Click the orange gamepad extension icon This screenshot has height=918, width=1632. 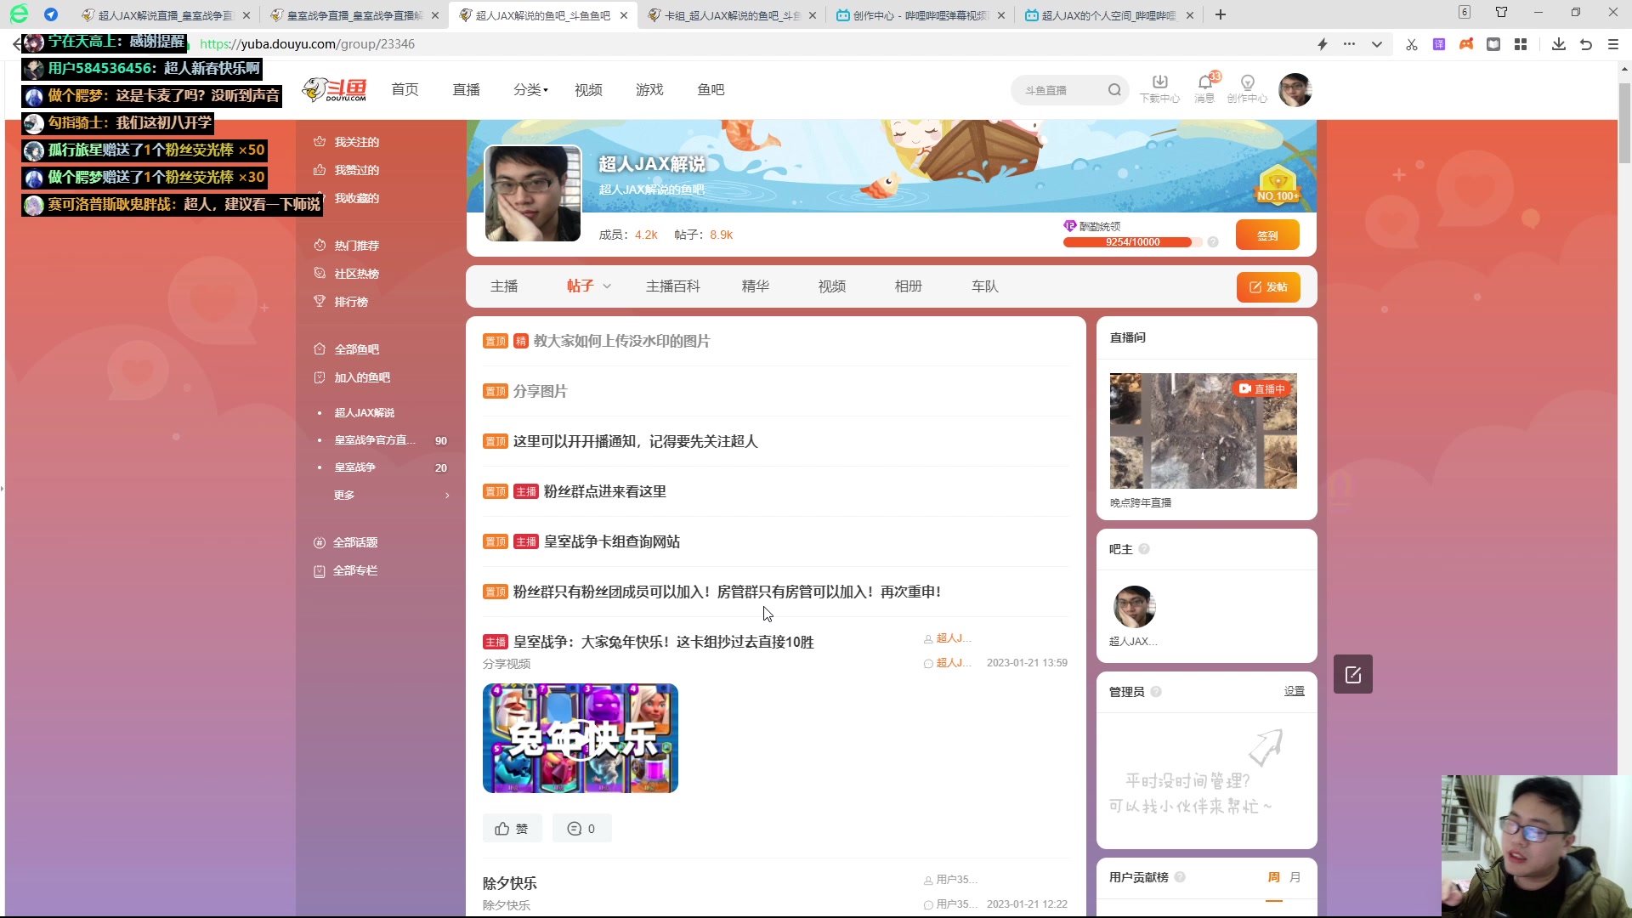click(1466, 44)
